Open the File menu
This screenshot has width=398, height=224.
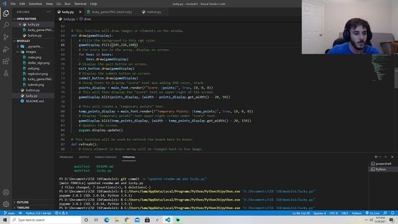(13, 4)
